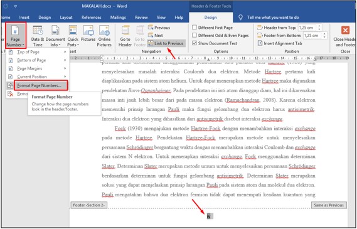Expand Page Margins submenu
357x229 pixels.
tap(38, 68)
